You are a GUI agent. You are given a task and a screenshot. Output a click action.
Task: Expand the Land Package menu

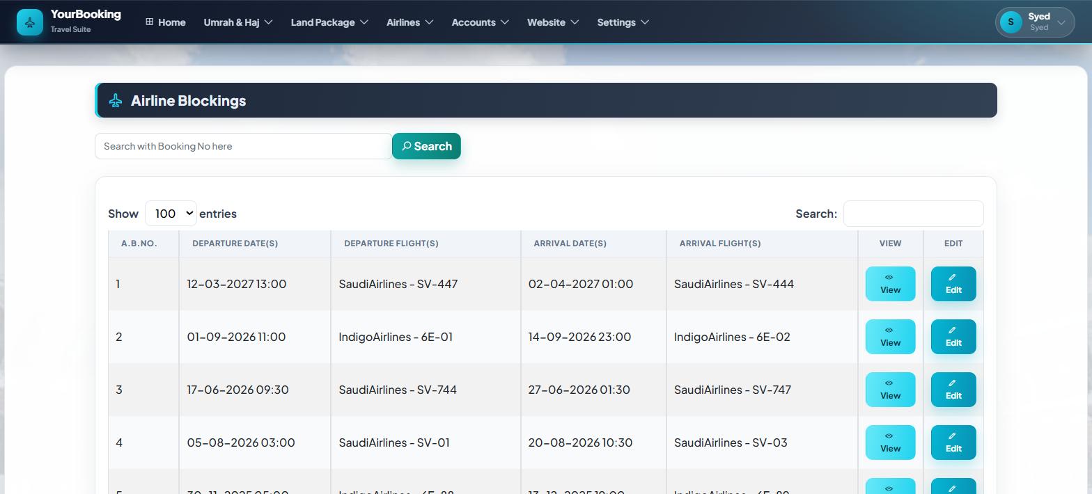pyautogui.click(x=329, y=22)
